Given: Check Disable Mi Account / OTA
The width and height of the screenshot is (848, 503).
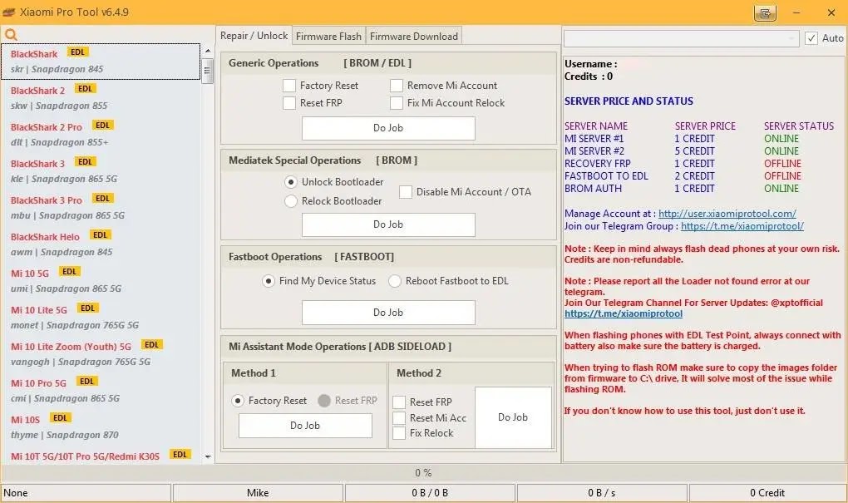Looking at the screenshot, I should (406, 192).
